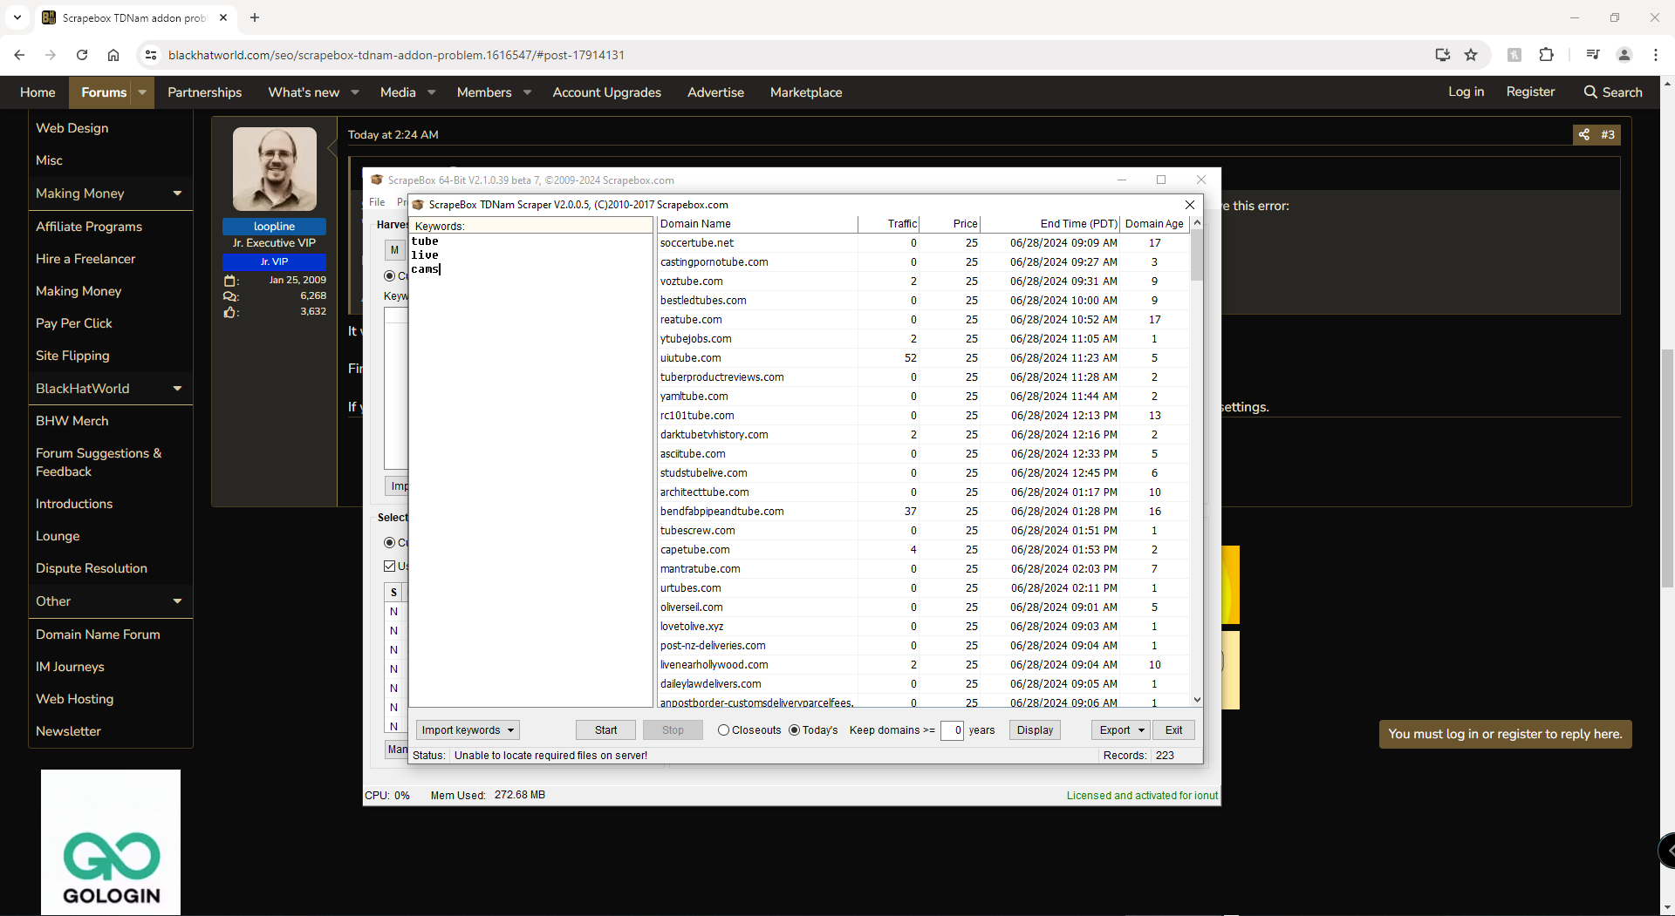Start the TDNam scrape
This screenshot has width=1675, height=916.
605,730
